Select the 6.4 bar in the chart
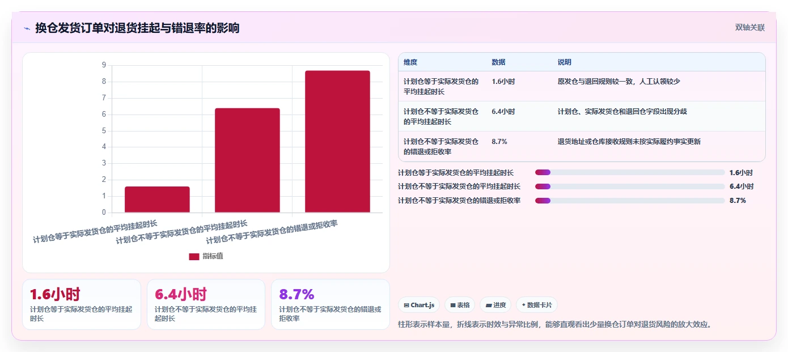The height and width of the screenshot is (352, 788). (x=247, y=160)
